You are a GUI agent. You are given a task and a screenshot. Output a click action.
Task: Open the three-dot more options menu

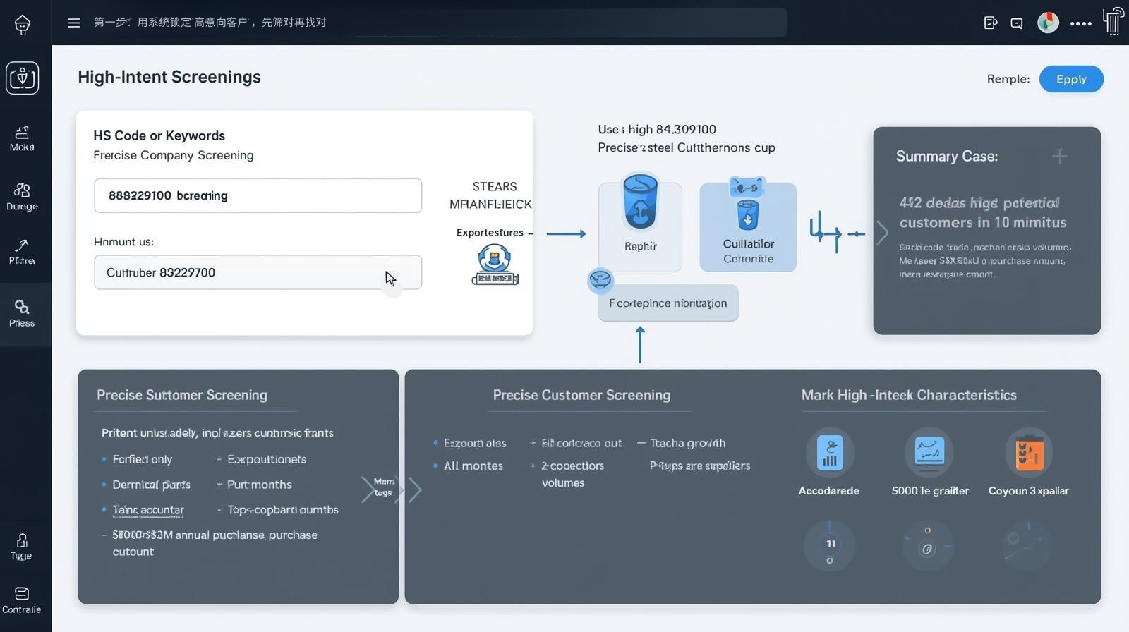click(x=1080, y=23)
